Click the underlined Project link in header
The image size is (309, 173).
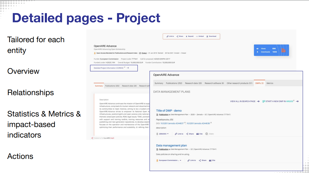coord(144,53)
